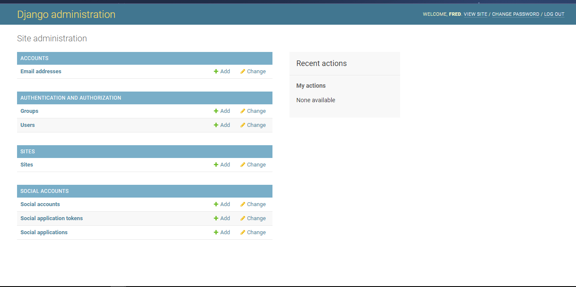This screenshot has width=576, height=287.
Task: Click the None available text
Action: point(316,100)
